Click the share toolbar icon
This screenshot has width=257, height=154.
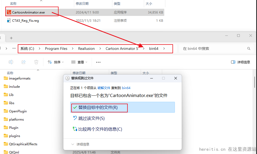[x=24, y=62]
